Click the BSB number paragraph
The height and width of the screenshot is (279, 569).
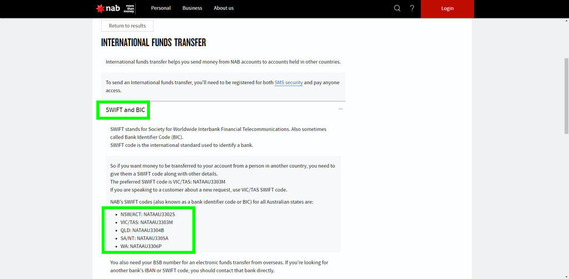tap(219, 266)
